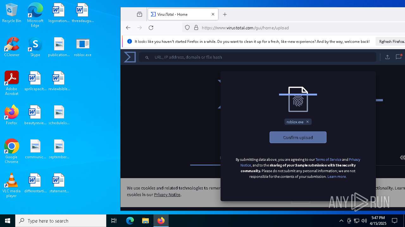
Task: Remove roblox.exe from upload selection
Action: (307, 122)
